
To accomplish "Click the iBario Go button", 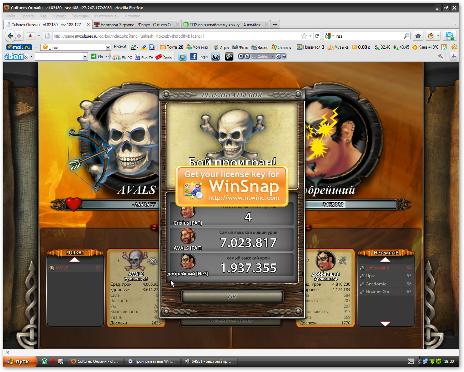I will (97, 56).
